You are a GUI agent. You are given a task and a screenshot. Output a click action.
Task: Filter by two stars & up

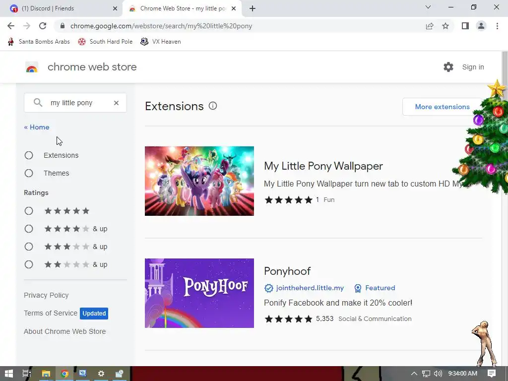(x=29, y=265)
